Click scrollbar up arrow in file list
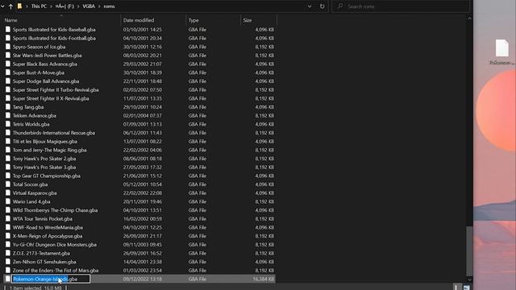 (x=469, y=19)
